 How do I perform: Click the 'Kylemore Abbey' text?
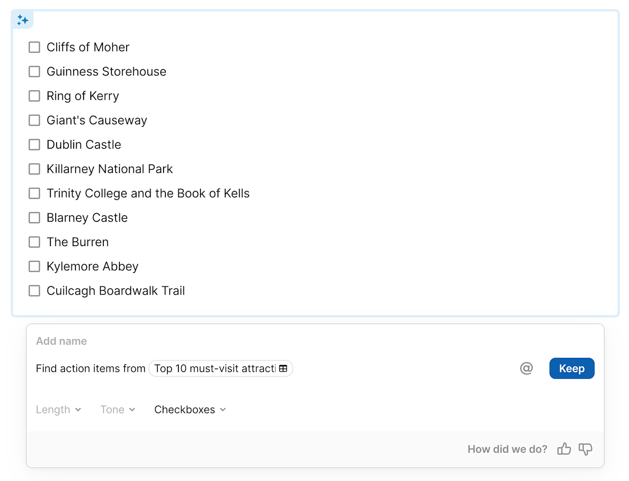coord(93,266)
